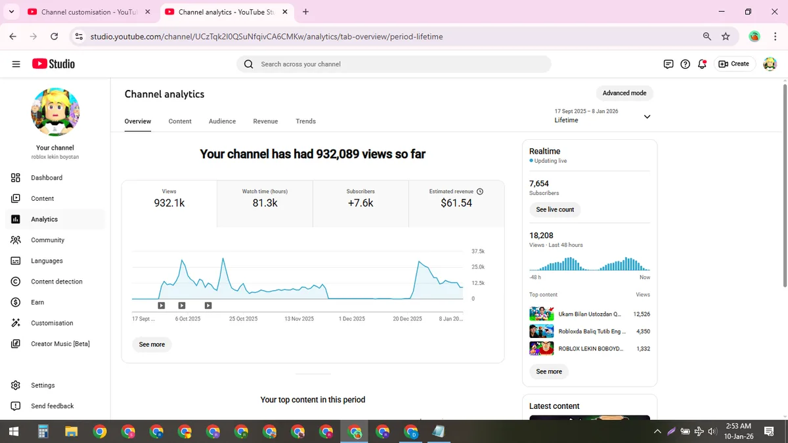
Task: Expand the Lifetime date range dropdown
Action: 603,116
